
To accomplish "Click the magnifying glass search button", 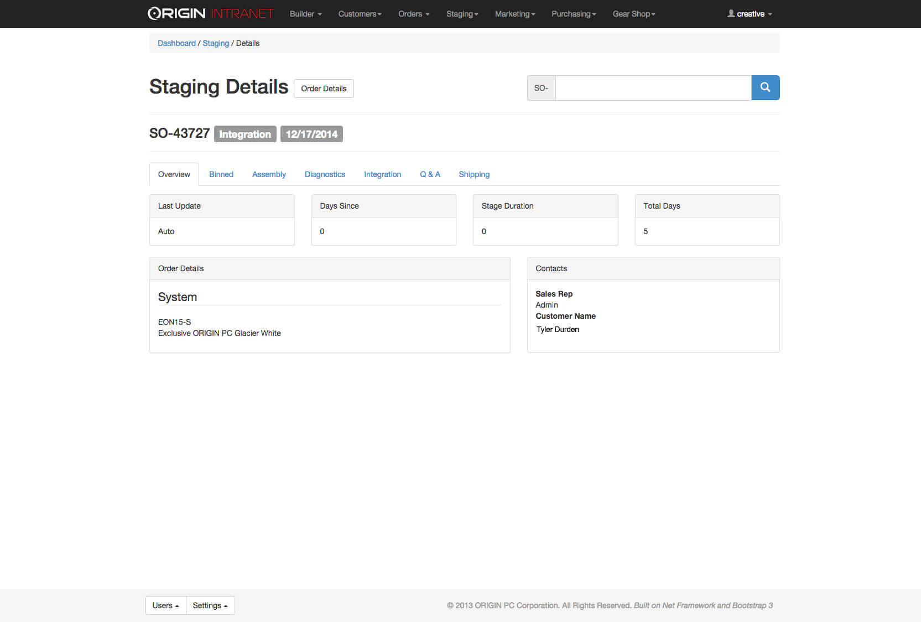I will pos(765,87).
